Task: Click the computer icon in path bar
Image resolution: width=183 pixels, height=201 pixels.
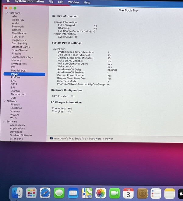Action: pos(51,138)
